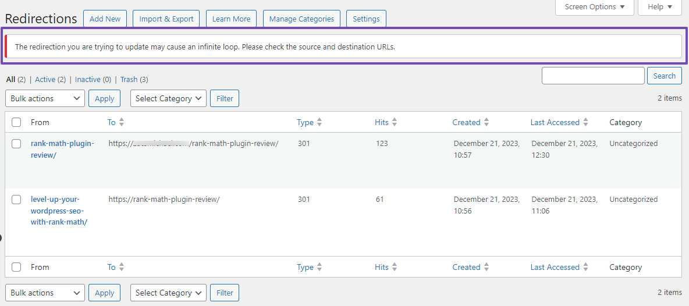
Task: Open the top Bulk actions dropdown
Action: click(45, 98)
